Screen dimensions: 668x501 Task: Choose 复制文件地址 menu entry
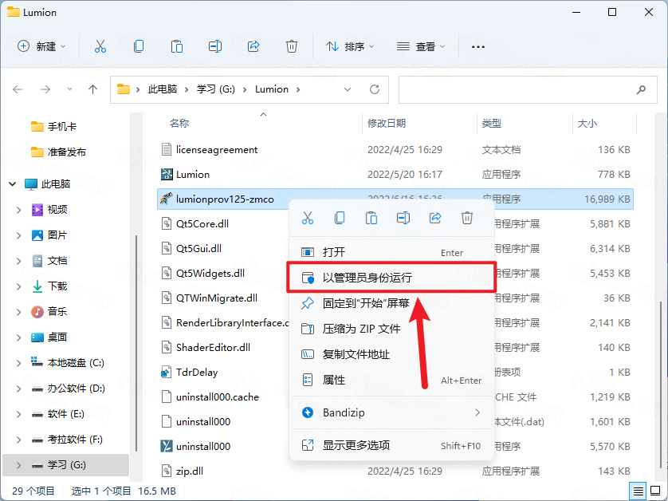coord(391,354)
